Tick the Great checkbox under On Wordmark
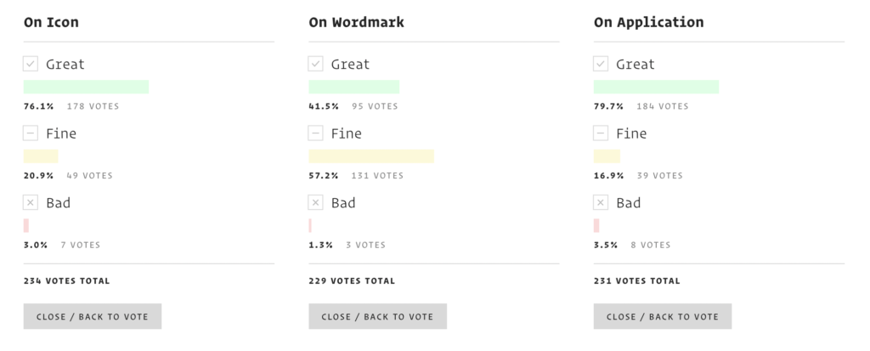Viewport: 870px width, 351px height. click(x=316, y=64)
